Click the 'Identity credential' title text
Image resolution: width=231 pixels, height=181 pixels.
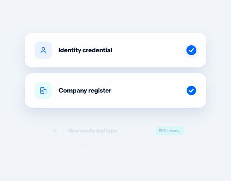(85, 50)
